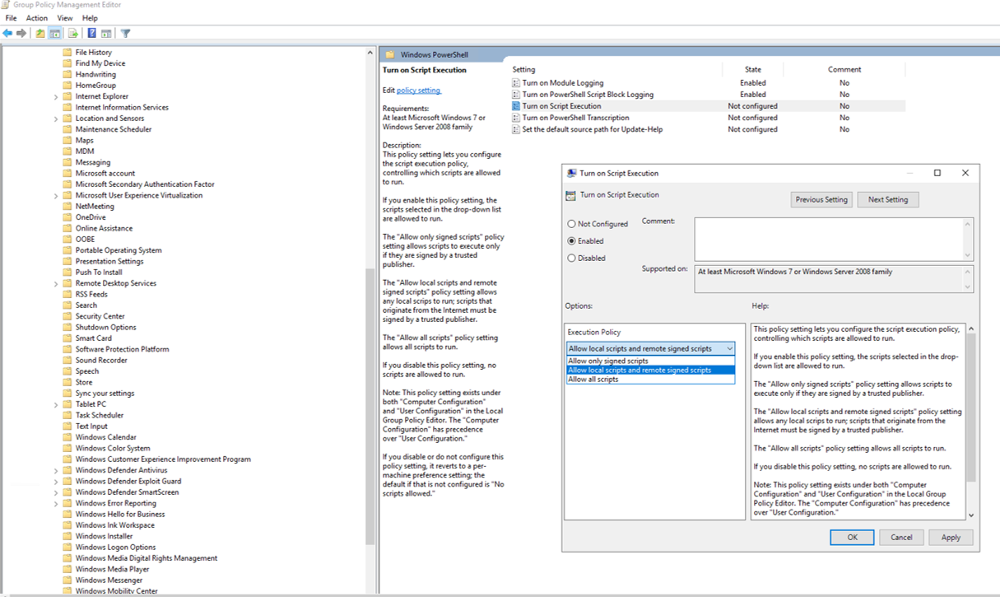Choose 'Allow all scripts' from the list
1000x597 pixels.
[650, 380]
